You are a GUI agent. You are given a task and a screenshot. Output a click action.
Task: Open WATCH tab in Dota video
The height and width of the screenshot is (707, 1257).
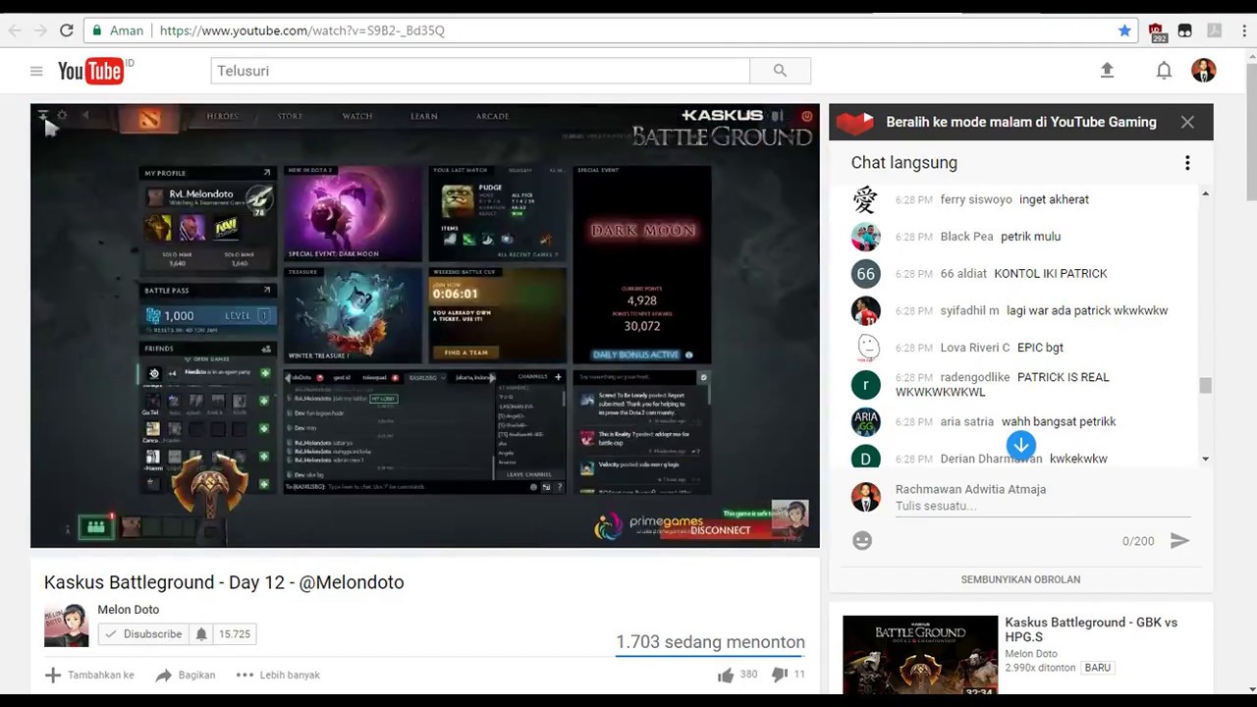click(x=356, y=116)
